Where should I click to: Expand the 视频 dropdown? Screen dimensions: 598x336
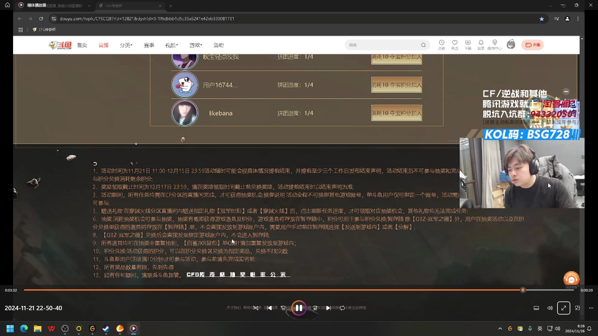point(172,45)
